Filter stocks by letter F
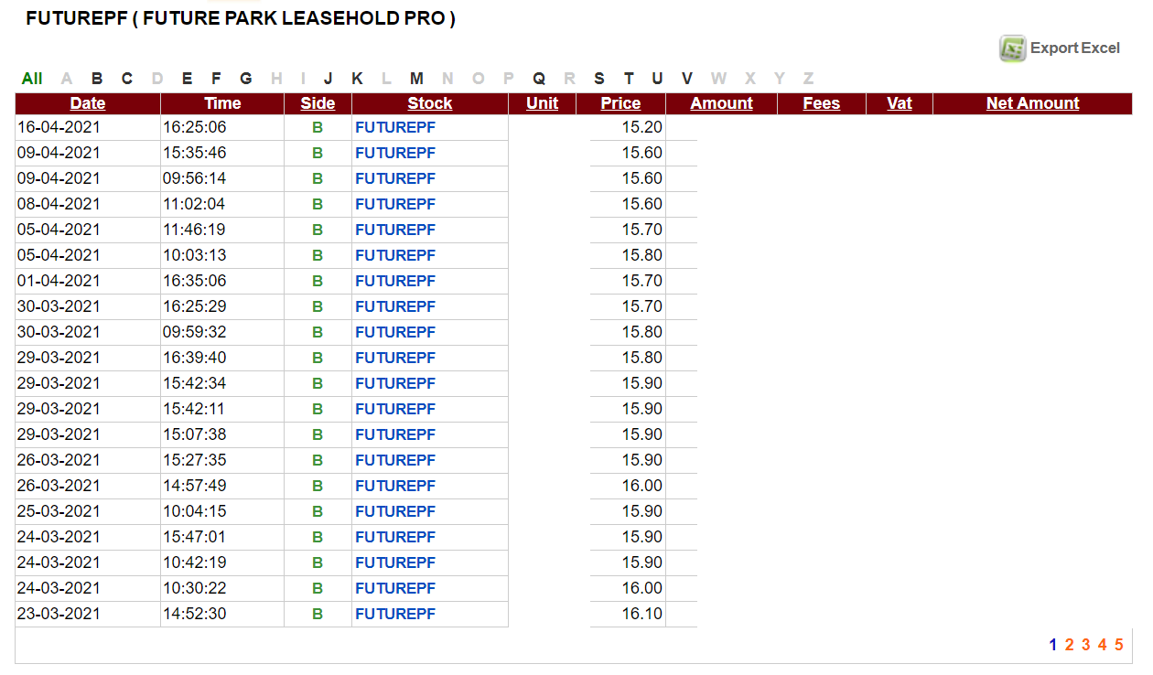1153x675 pixels. [216, 79]
